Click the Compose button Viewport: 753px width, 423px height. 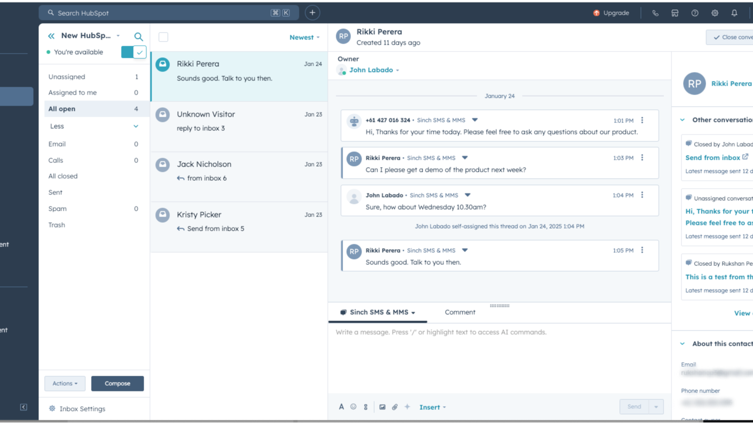coord(117,384)
